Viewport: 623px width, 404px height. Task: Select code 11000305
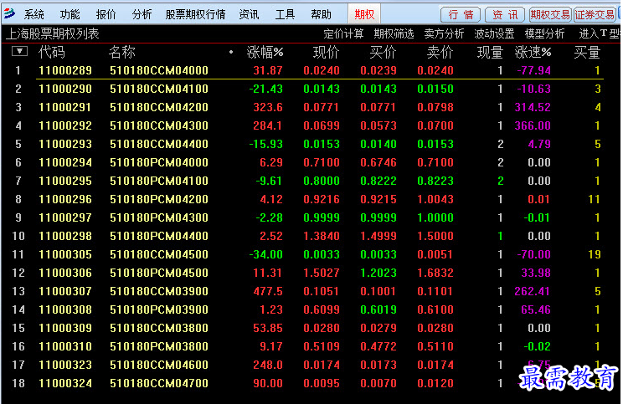click(65, 254)
